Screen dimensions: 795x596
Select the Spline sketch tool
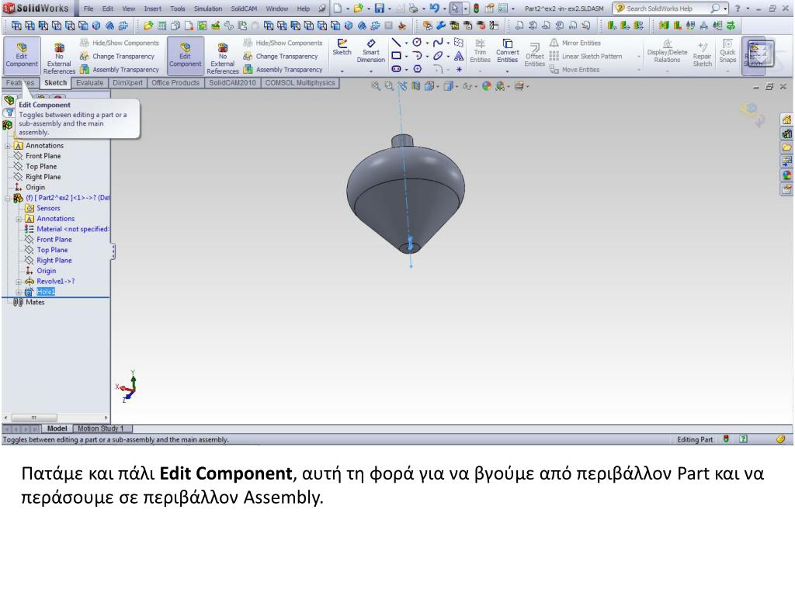(438, 43)
